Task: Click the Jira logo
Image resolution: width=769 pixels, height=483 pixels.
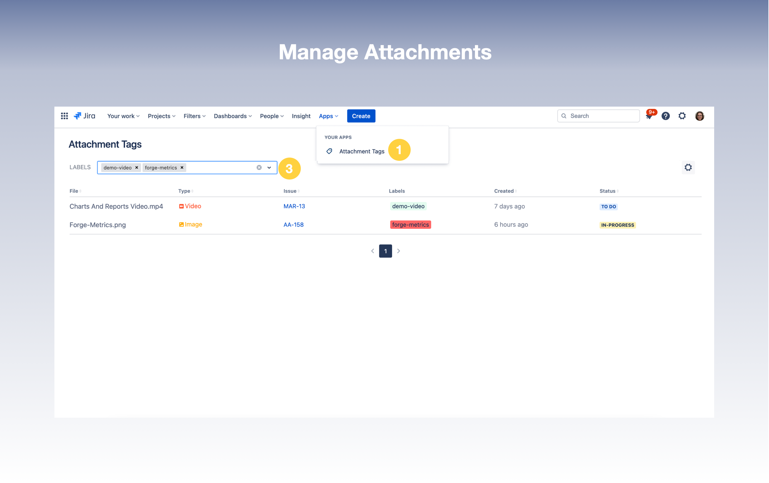Action: pyautogui.click(x=84, y=116)
